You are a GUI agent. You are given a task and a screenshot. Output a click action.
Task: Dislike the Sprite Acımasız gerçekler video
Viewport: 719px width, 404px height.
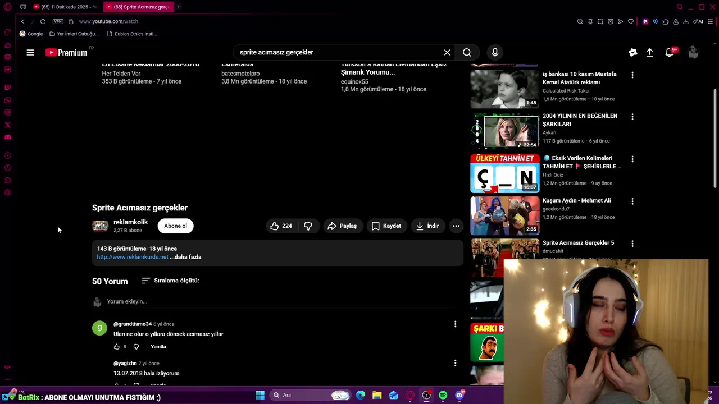[308, 226]
